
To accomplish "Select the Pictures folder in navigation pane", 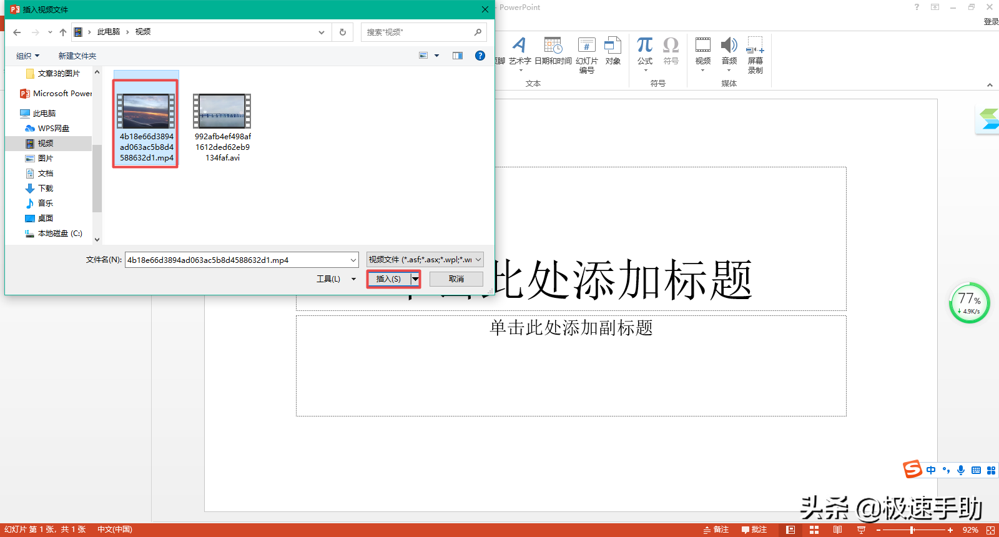I will (45, 159).
